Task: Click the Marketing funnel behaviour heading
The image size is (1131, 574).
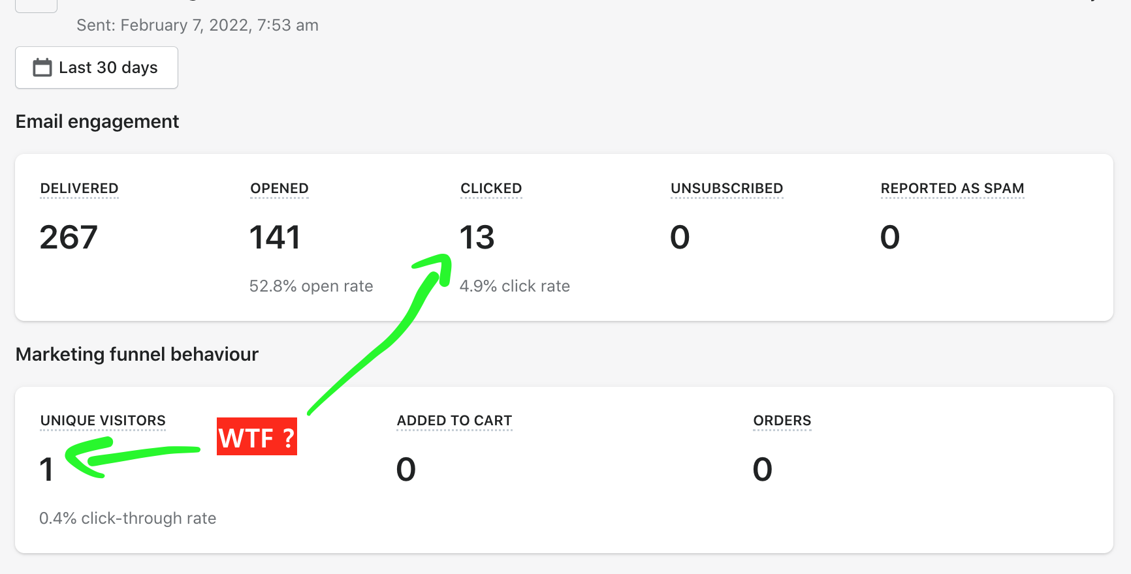Action: (137, 354)
